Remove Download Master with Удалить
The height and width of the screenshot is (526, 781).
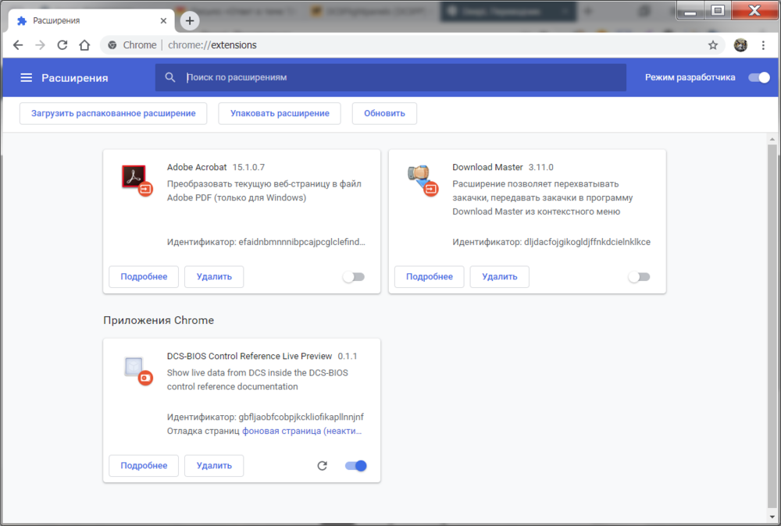pos(499,277)
